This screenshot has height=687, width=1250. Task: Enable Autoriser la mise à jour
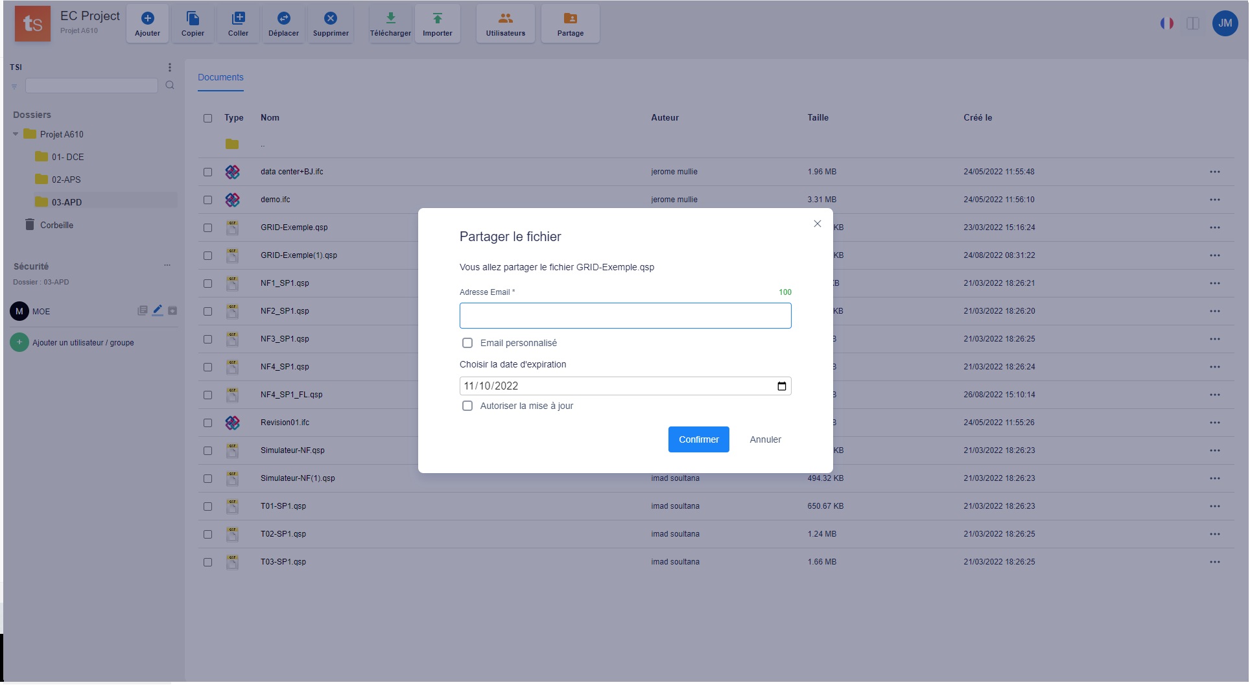[467, 406]
